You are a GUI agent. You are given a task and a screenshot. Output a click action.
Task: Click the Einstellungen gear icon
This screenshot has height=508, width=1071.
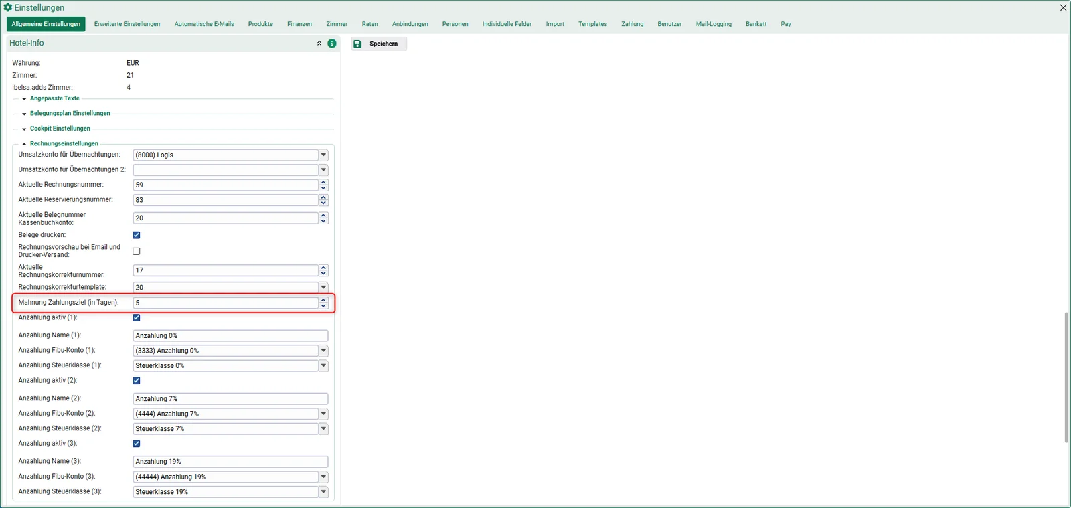[x=8, y=7]
